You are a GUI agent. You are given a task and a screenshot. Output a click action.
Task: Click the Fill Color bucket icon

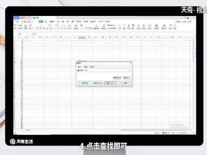pyautogui.click(x=44, y=28)
